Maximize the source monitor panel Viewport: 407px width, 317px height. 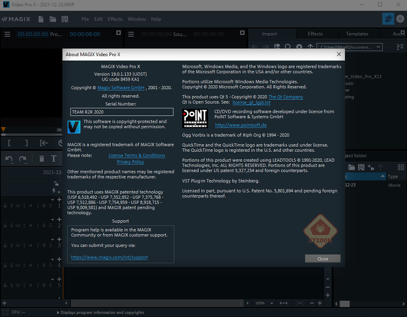[x=242, y=33]
